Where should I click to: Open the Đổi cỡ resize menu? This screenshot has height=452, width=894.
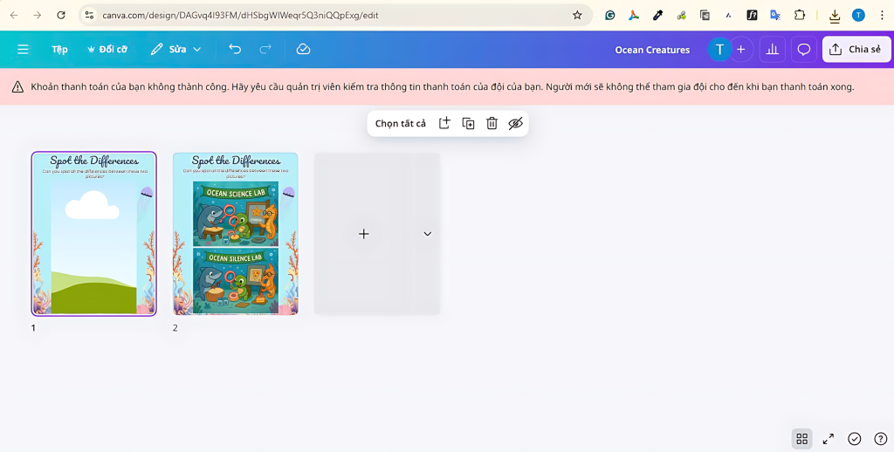pos(107,50)
